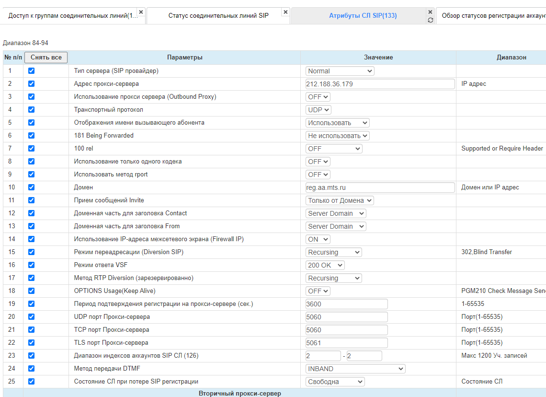Click the Домен field with reg.aa.mts.ru
The width and height of the screenshot is (546, 397).
[380, 187]
